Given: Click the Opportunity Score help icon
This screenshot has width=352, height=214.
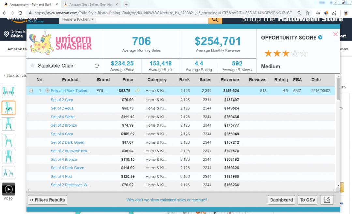Looking at the screenshot, I should pos(320,37).
